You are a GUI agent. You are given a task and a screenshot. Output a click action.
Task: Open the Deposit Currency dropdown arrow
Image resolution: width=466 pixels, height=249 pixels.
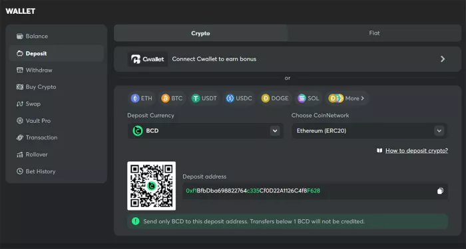[x=275, y=131]
